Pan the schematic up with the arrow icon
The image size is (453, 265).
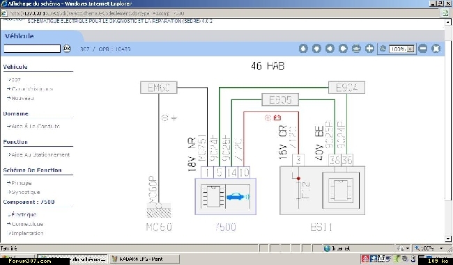click(x=303, y=49)
